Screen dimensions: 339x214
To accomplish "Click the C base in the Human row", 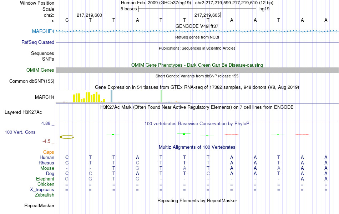I will click(67, 157).
